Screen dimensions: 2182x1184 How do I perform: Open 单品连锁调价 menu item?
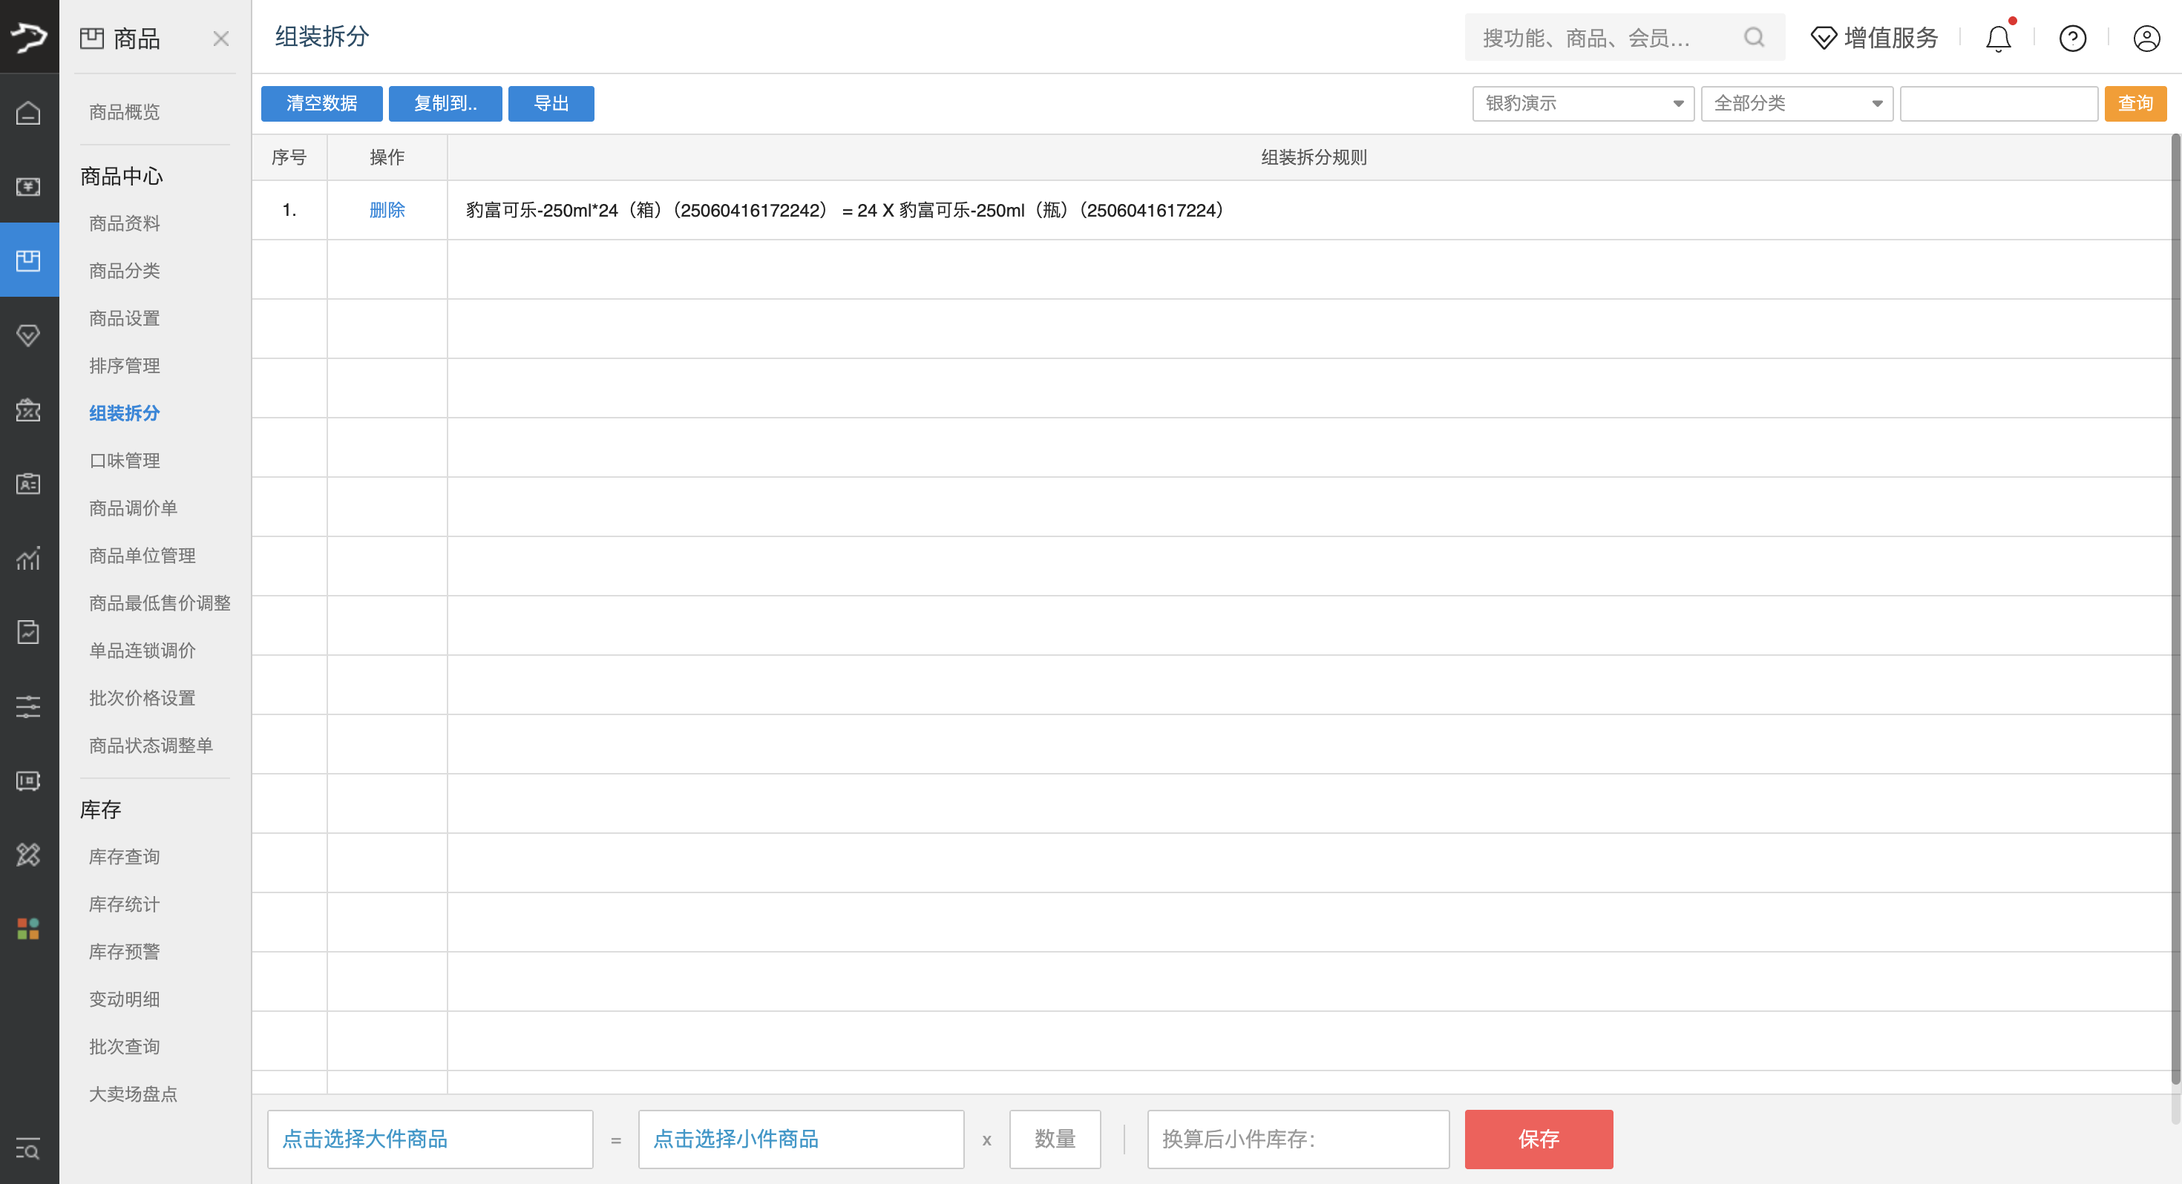pyautogui.click(x=142, y=651)
